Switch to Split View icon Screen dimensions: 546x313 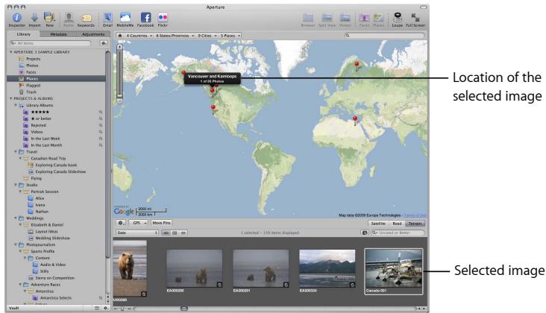click(x=327, y=18)
